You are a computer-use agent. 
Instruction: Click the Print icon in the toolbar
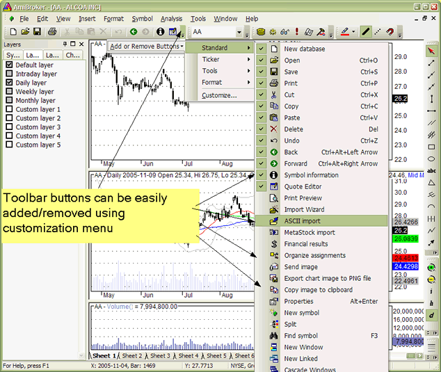coord(52,32)
